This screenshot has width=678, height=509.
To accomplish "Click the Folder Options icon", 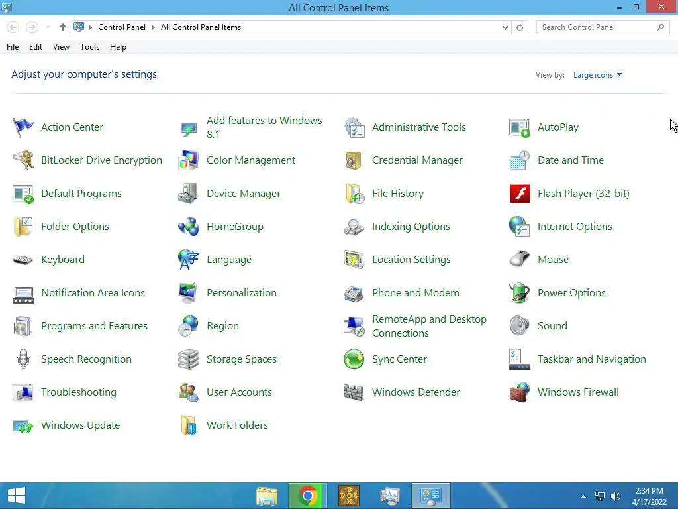I will 23,227.
